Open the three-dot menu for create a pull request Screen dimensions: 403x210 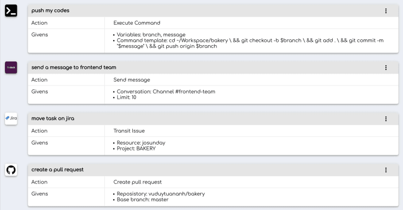[386, 170]
